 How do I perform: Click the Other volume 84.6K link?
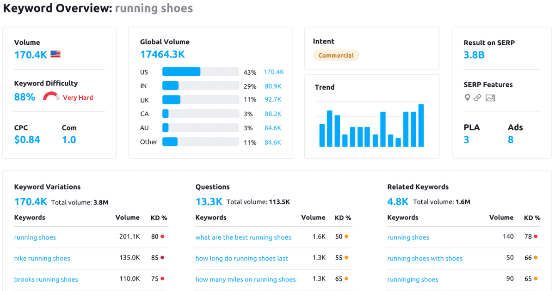coord(273,142)
